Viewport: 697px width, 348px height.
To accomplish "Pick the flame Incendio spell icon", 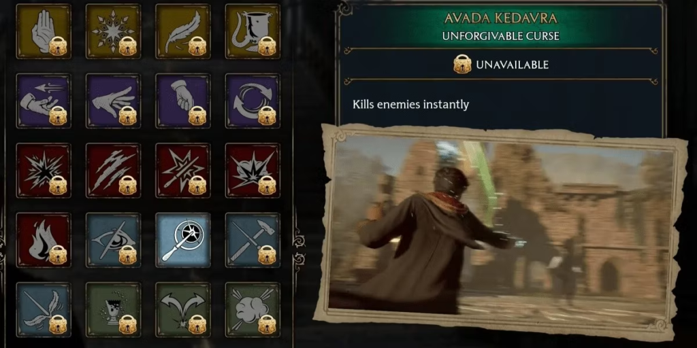I will click(43, 240).
